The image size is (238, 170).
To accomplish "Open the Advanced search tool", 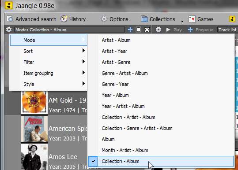I will [32, 19].
